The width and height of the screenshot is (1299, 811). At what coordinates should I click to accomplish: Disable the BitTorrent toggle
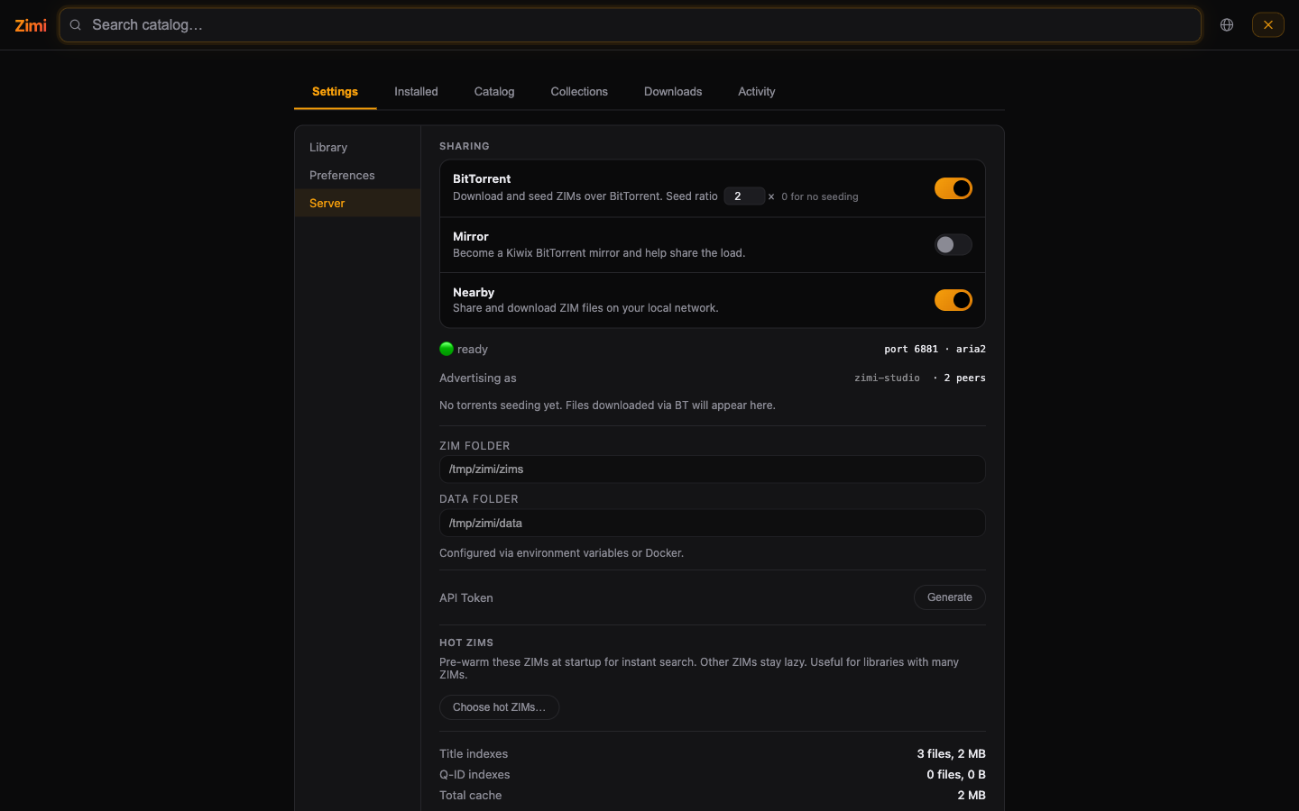click(954, 188)
